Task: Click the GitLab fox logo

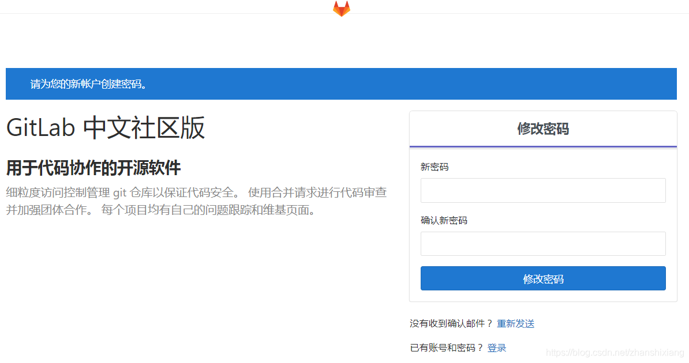Action: (x=342, y=8)
